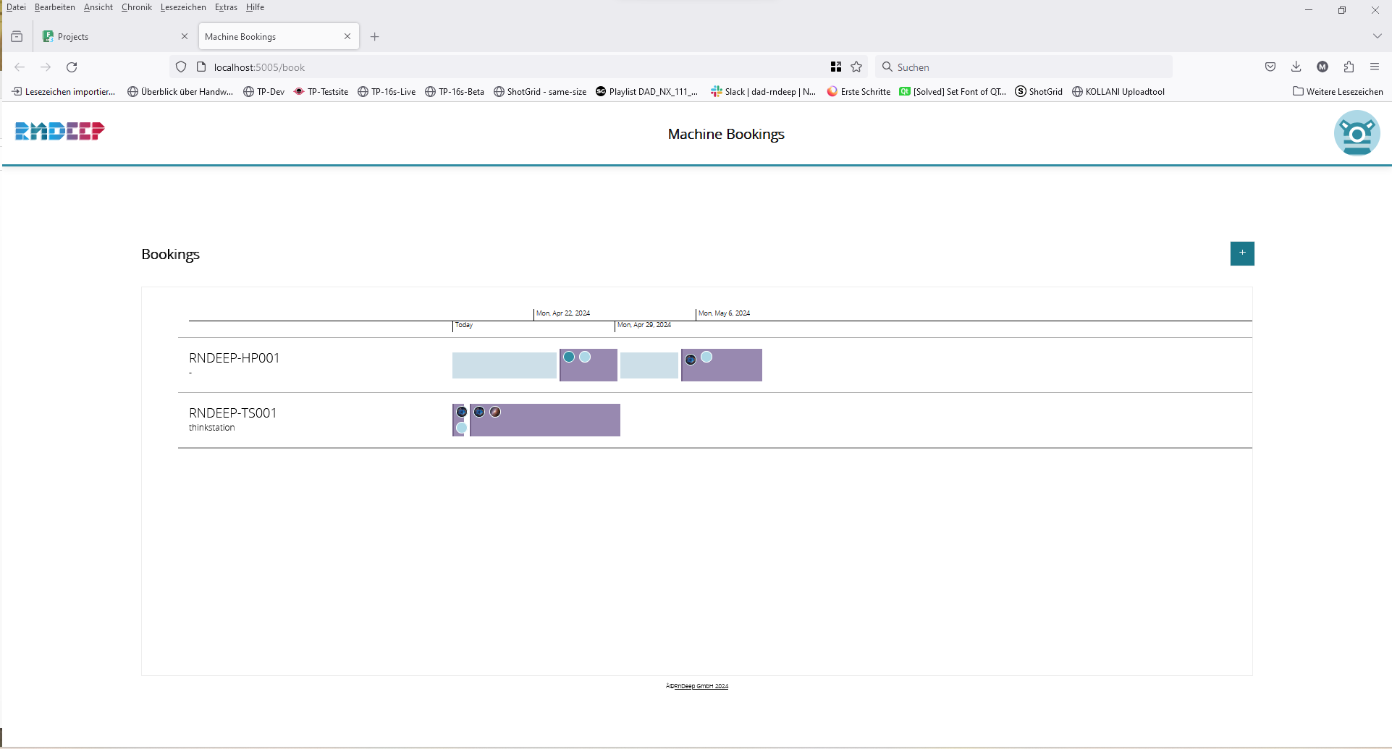
Task: Open the Lesezeichen menu
Action: pyautogui.click(x=183, y=7)
